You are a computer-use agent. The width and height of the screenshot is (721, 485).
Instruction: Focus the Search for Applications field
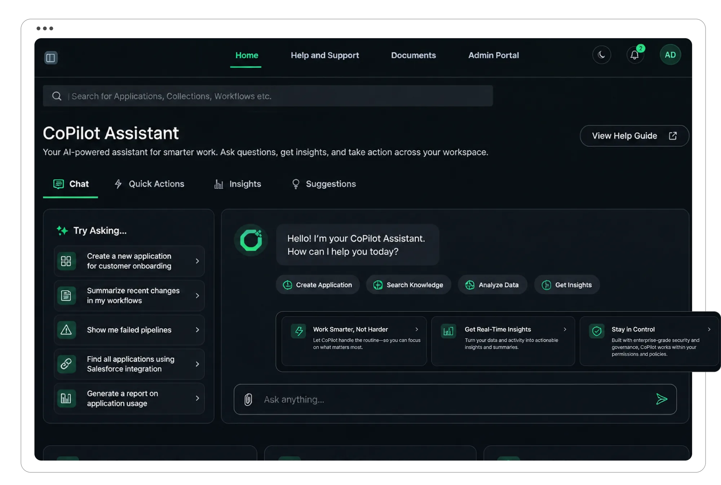268,96
